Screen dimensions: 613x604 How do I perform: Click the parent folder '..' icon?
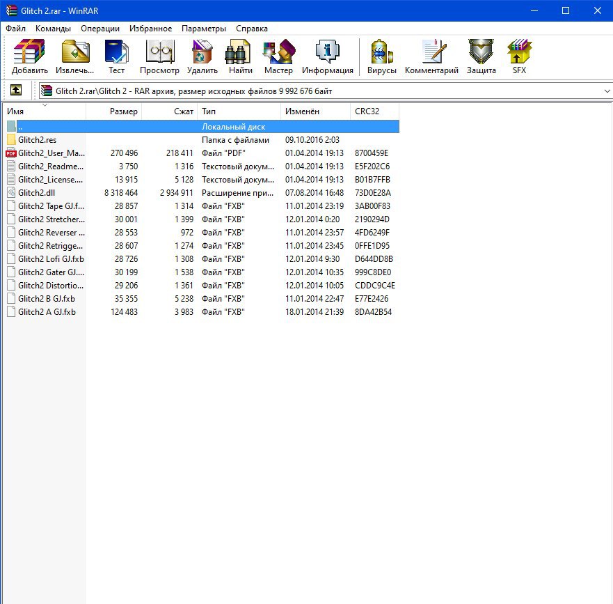point(11,126)
